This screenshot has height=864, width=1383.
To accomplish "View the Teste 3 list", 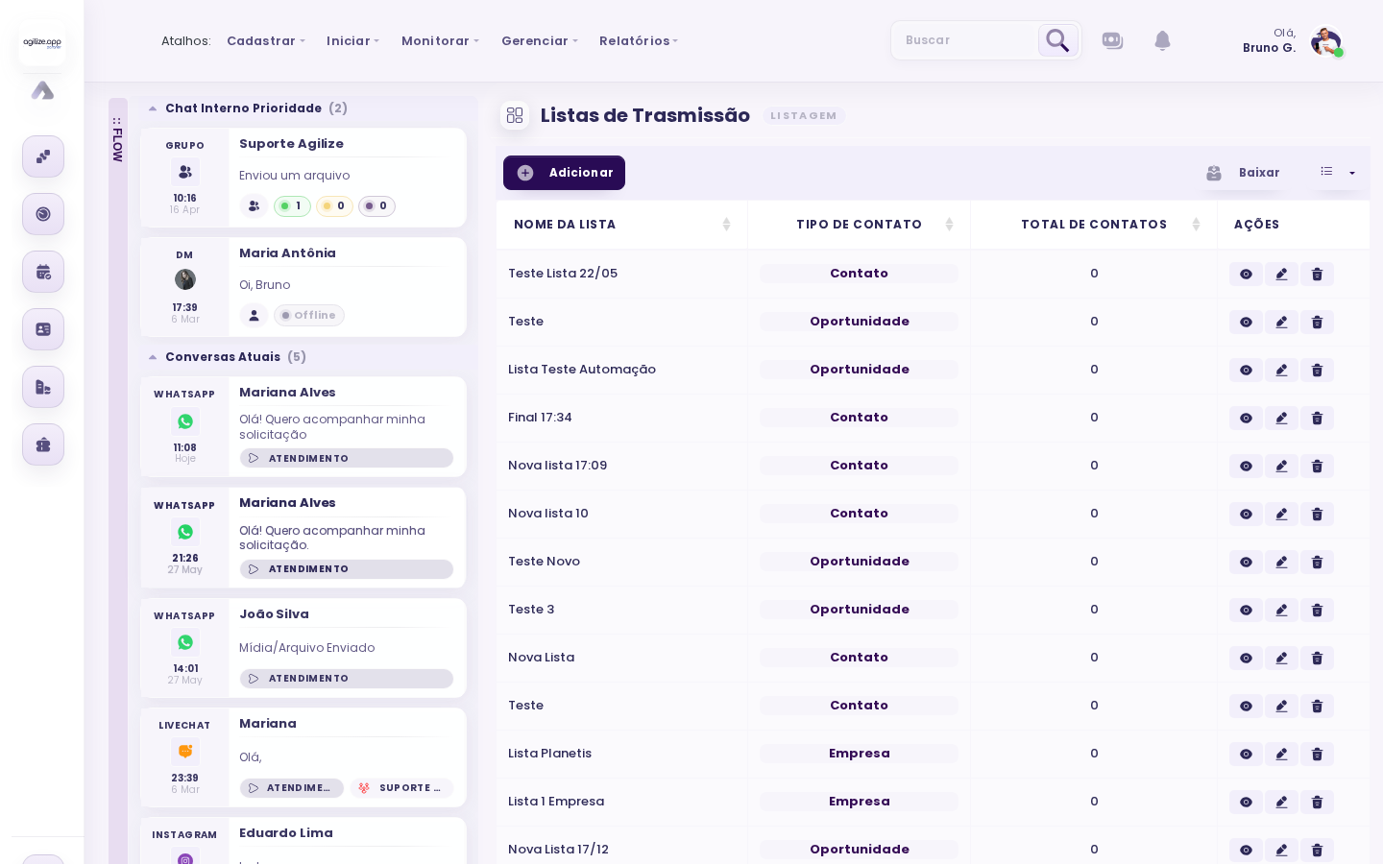I will pyautogui.click(x=1246, y=611).
